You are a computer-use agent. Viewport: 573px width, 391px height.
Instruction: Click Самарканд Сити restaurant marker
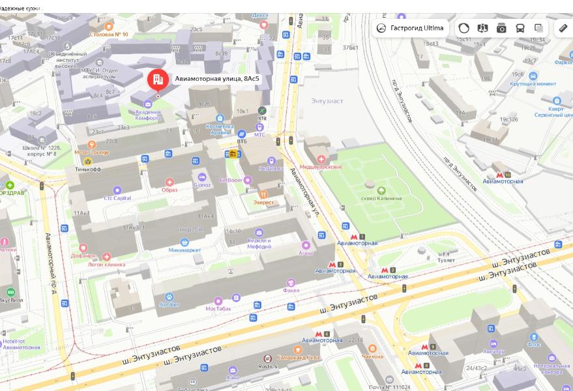coord(298,350)
